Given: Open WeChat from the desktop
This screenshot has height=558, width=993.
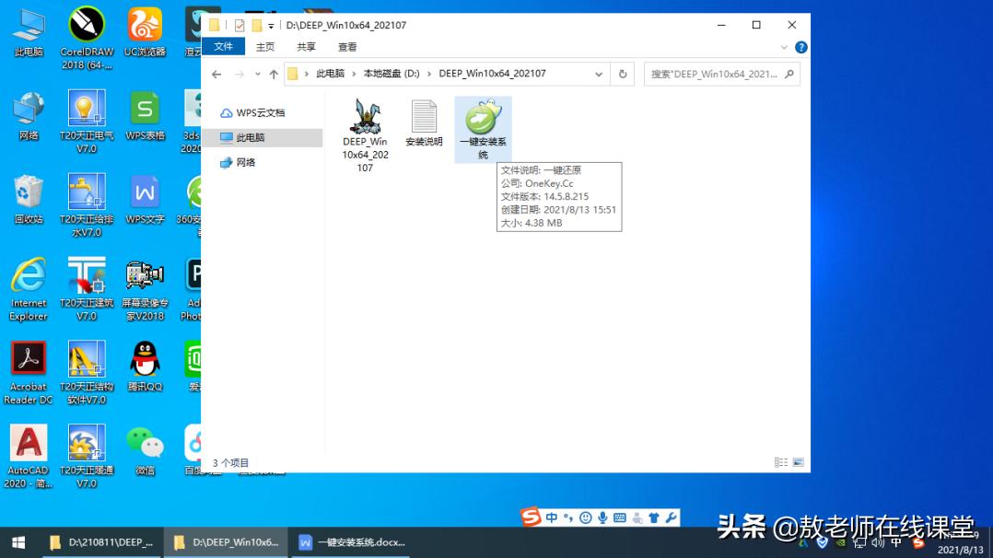Looking at the screenshot, I should click(145, 442).
